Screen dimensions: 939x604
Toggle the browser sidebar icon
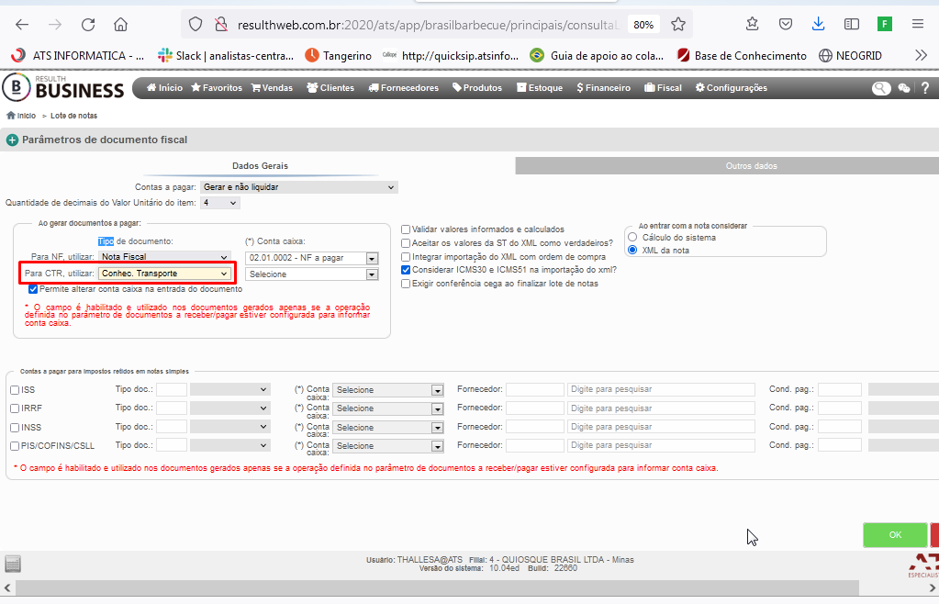coord(852,25)
